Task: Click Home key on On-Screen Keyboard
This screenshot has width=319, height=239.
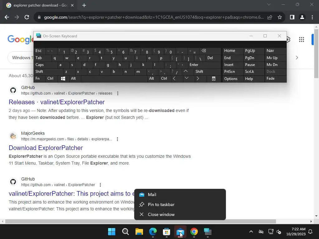Action: click(x=232, y=51)
